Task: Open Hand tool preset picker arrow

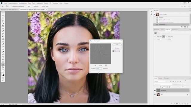Action: point(9,7)
